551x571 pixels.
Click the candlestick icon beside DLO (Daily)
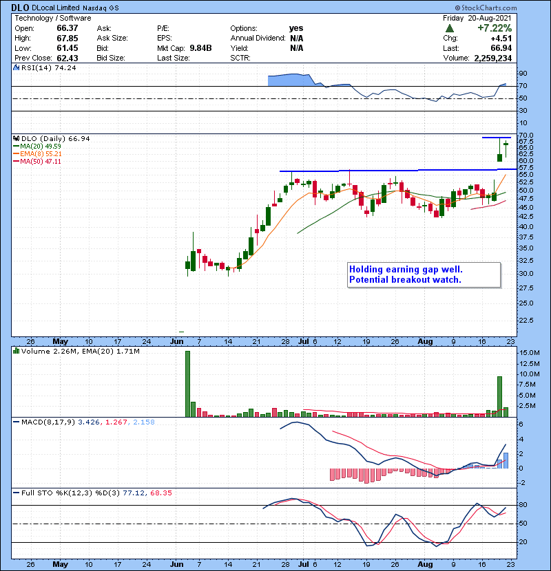click(x=16, y=139)
